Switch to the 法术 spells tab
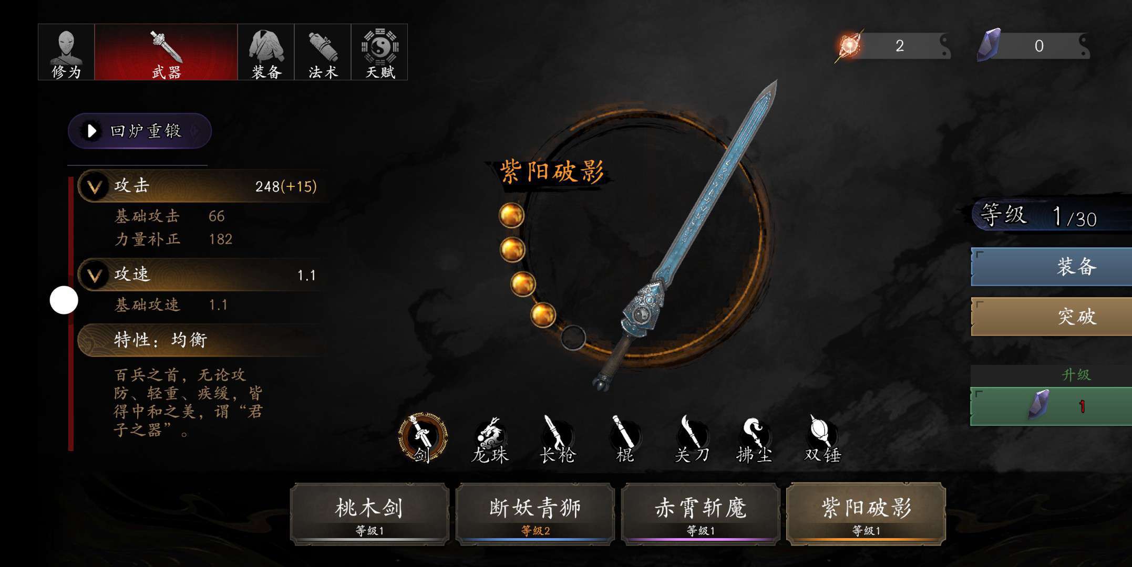 [323, 52]
